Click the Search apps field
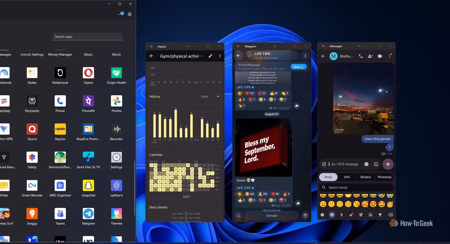 click(87, 37)
